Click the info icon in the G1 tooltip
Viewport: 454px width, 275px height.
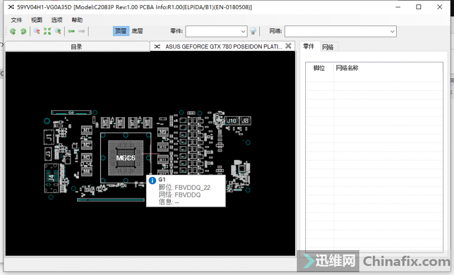(x=152, y=180)
